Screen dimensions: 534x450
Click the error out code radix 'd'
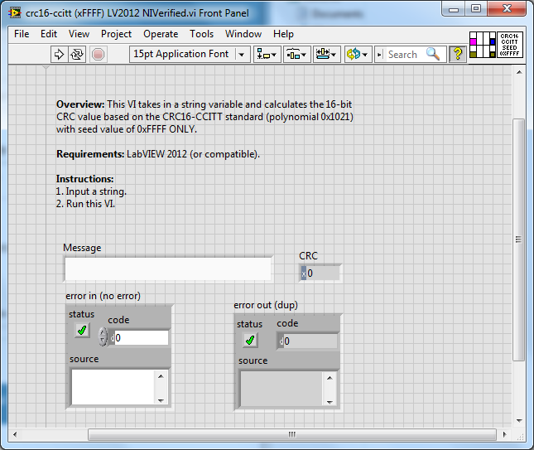point(281,341)
